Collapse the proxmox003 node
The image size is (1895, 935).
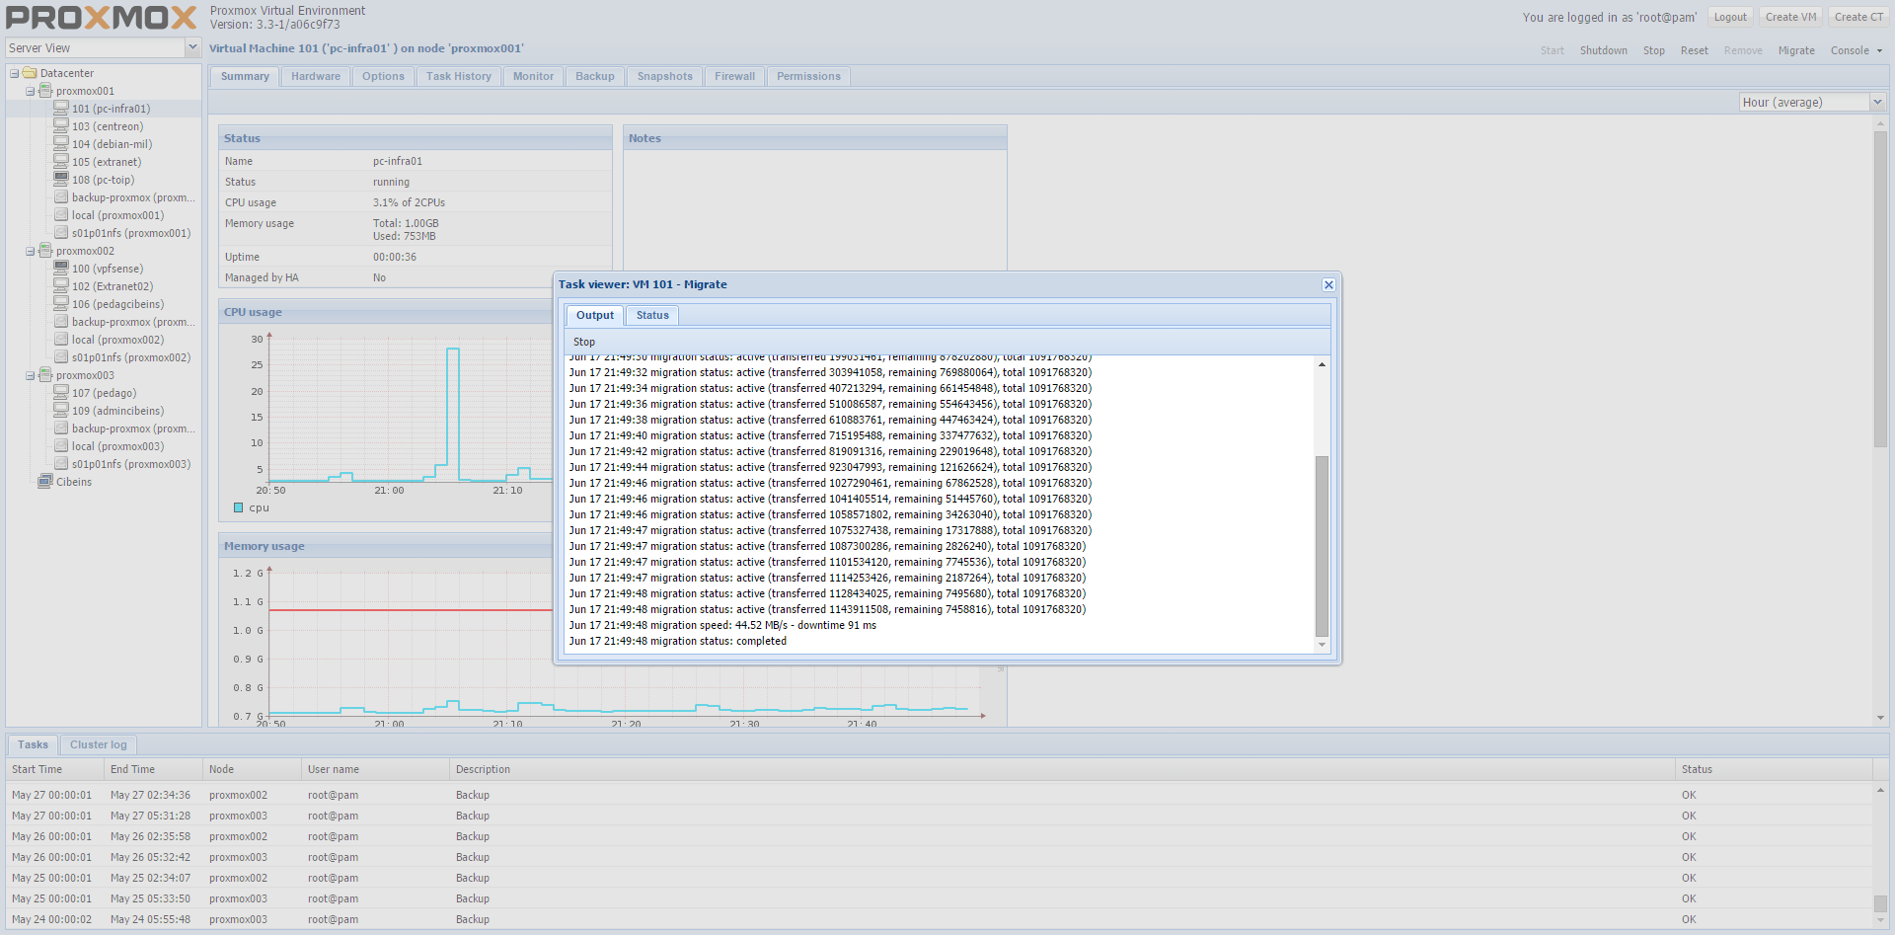(30, 375)
